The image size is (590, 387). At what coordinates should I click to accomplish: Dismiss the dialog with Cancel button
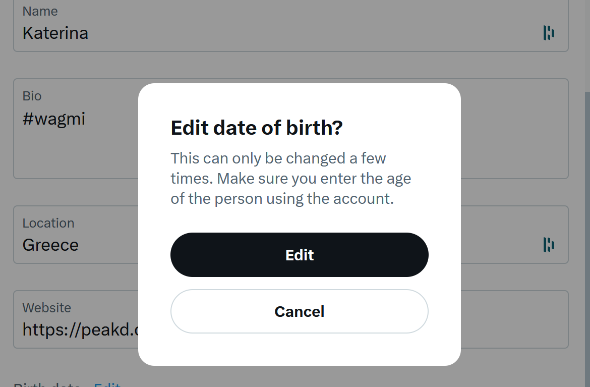[299, 311]
